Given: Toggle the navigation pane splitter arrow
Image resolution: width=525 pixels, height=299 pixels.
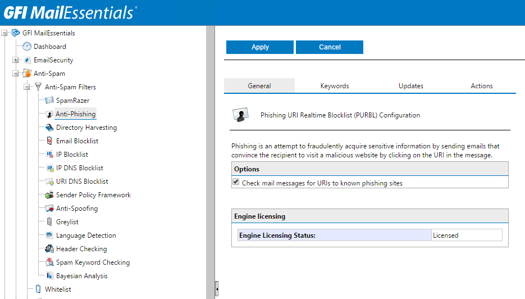Looking at the screenshot, I should coord(217,289).
